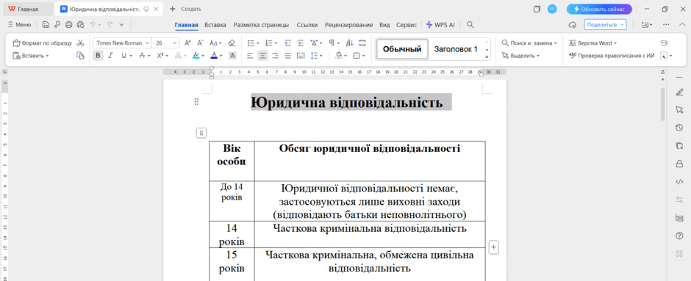The height and width of the screenshot is (281, 691).
Task: Toggle the tab stop selector at ruler corner
Action: point(5,72)
